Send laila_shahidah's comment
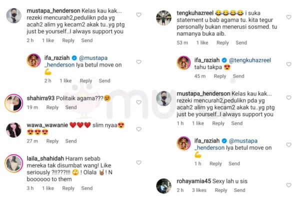Screen dimensions: 300x200 click(x=86, y=188)
